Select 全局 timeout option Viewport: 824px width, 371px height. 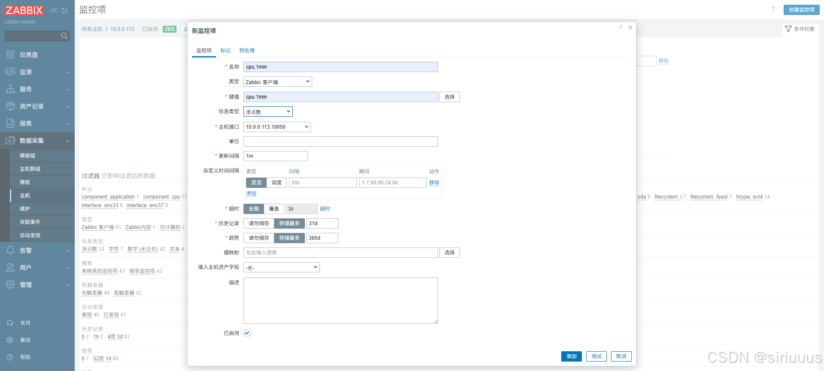click(254, 209)
